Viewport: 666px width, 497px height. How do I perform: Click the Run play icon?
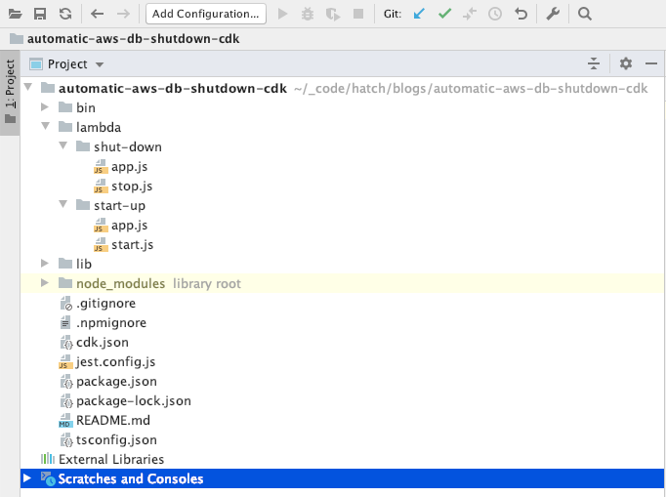pyautogui.click(x=282, y=14)
